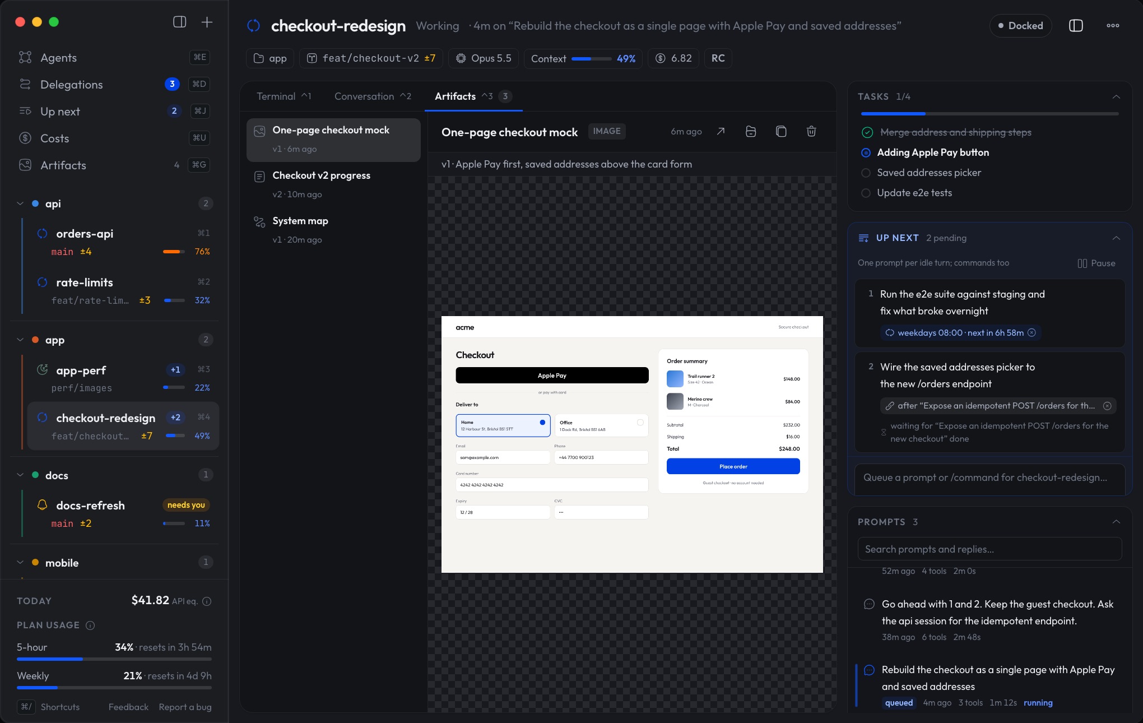The width and height of the screenshot is (1143, 723).
Task: Copy the One-page checkout mock artifact
Action: pyautogui.click(x=781, y=131)
